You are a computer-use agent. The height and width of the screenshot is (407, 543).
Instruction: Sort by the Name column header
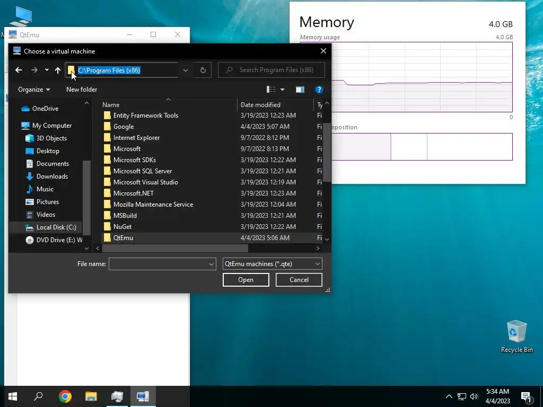point(111,105)
